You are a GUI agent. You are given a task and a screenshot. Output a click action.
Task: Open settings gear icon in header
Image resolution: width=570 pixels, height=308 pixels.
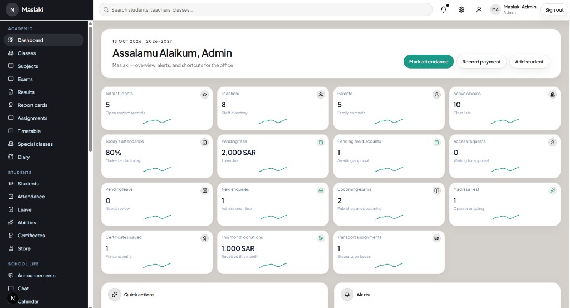(461, 10)
